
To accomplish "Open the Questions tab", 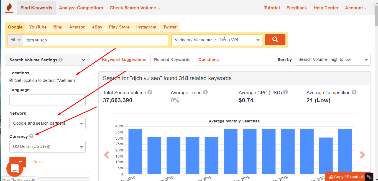I will point(208,60).
